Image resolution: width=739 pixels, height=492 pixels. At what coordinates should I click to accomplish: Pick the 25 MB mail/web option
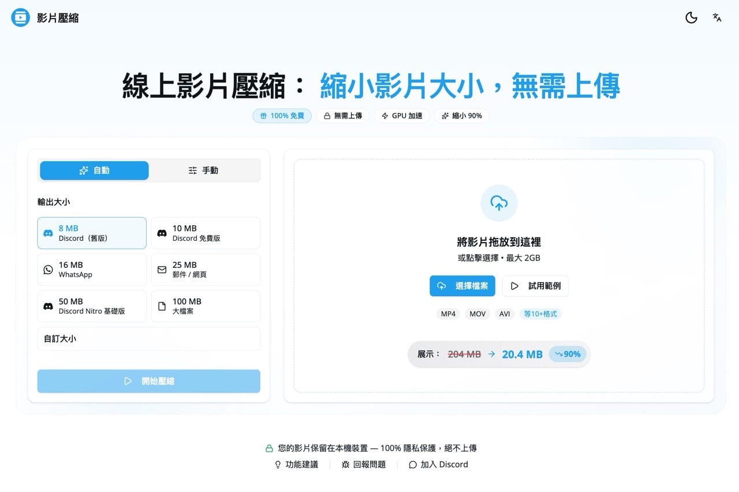pyautogui.click(x=206, y=270)
